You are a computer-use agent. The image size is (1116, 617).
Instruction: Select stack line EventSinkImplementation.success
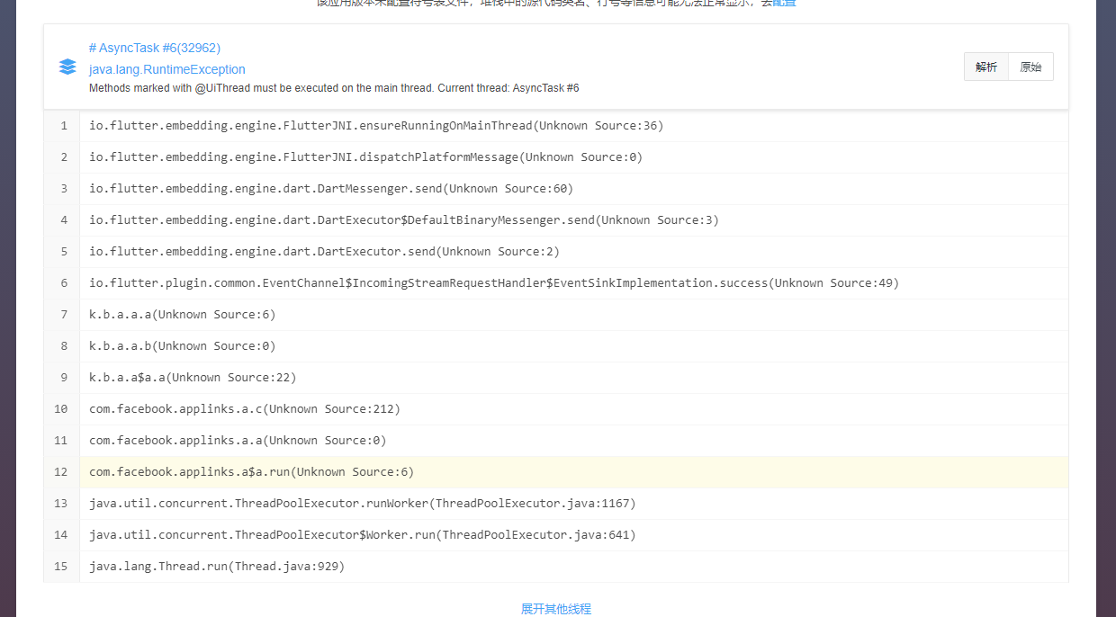pyautogui.click(x=574, y=283)
